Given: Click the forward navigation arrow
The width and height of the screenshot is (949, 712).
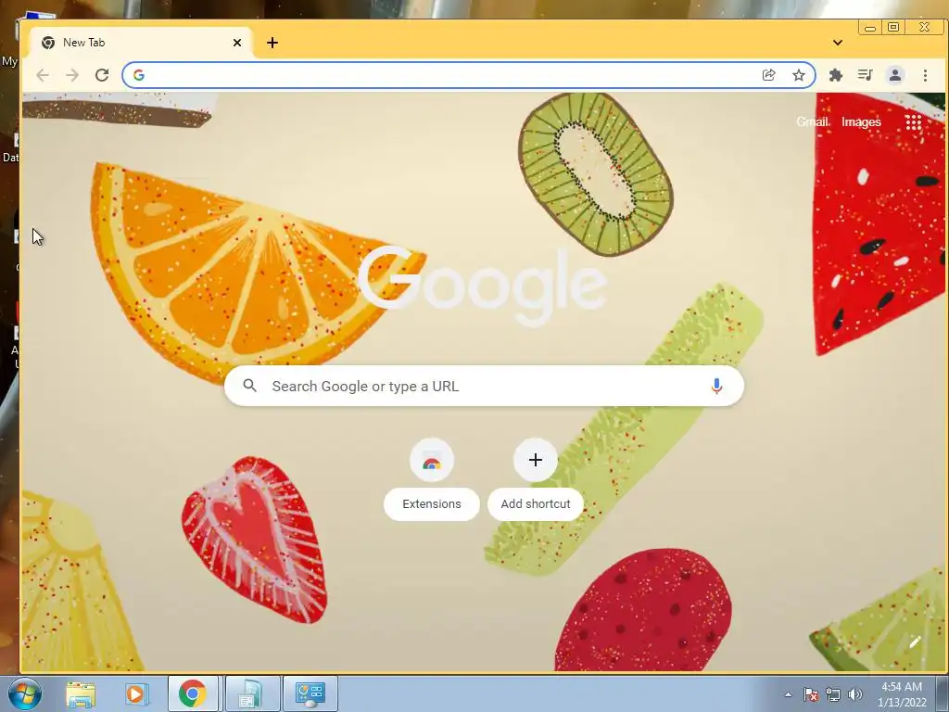Looking at the screenshot, I should [72, 75].
